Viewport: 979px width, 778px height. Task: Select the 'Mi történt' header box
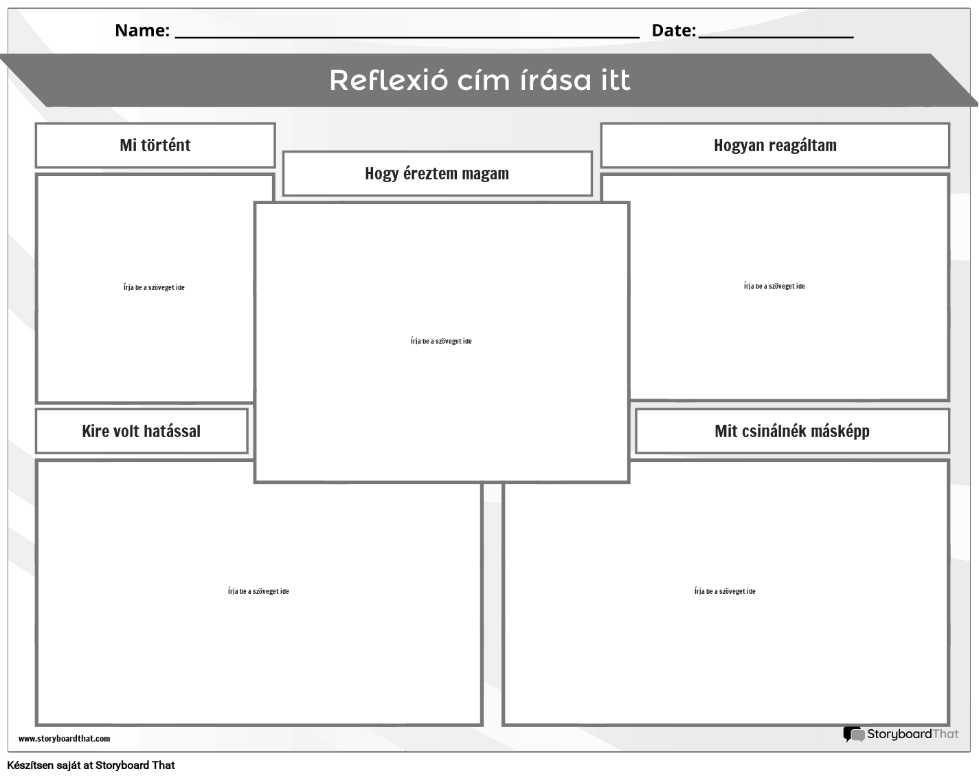(155, 146)
